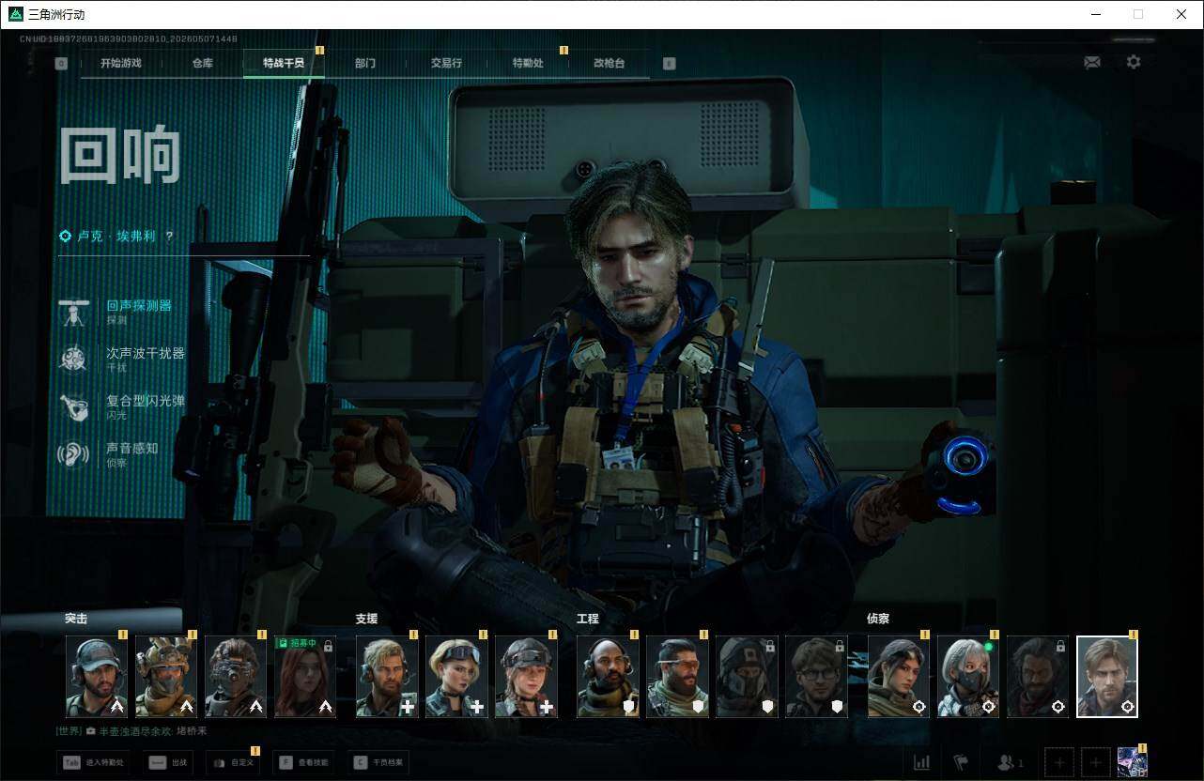The width and height of the screenshot is (1204, 781).
Task: Click the second empty squad plus slot
Action: (1095, 762)
